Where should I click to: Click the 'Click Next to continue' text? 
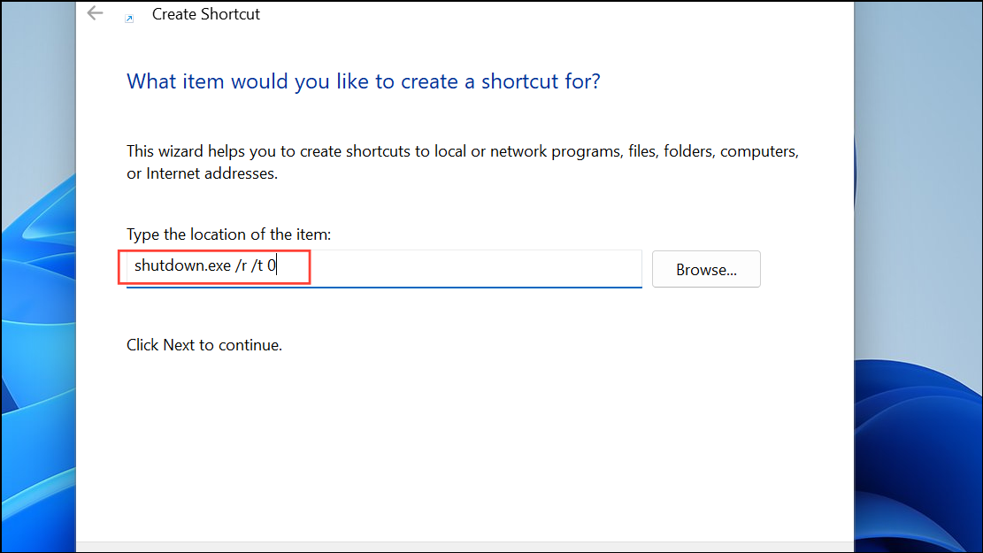[x=204, y=344]
